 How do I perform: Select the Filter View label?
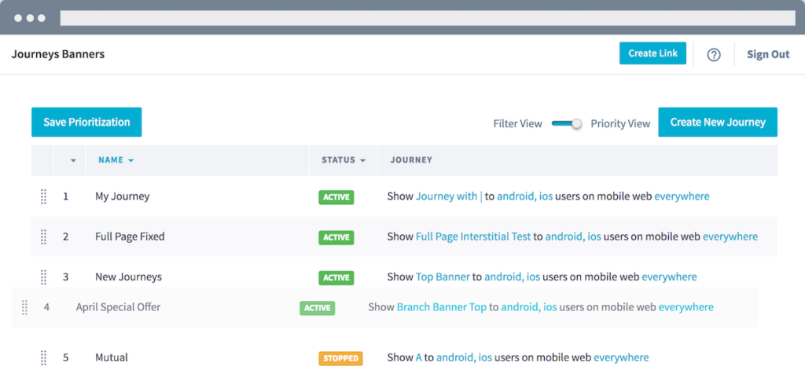point(517,123)
